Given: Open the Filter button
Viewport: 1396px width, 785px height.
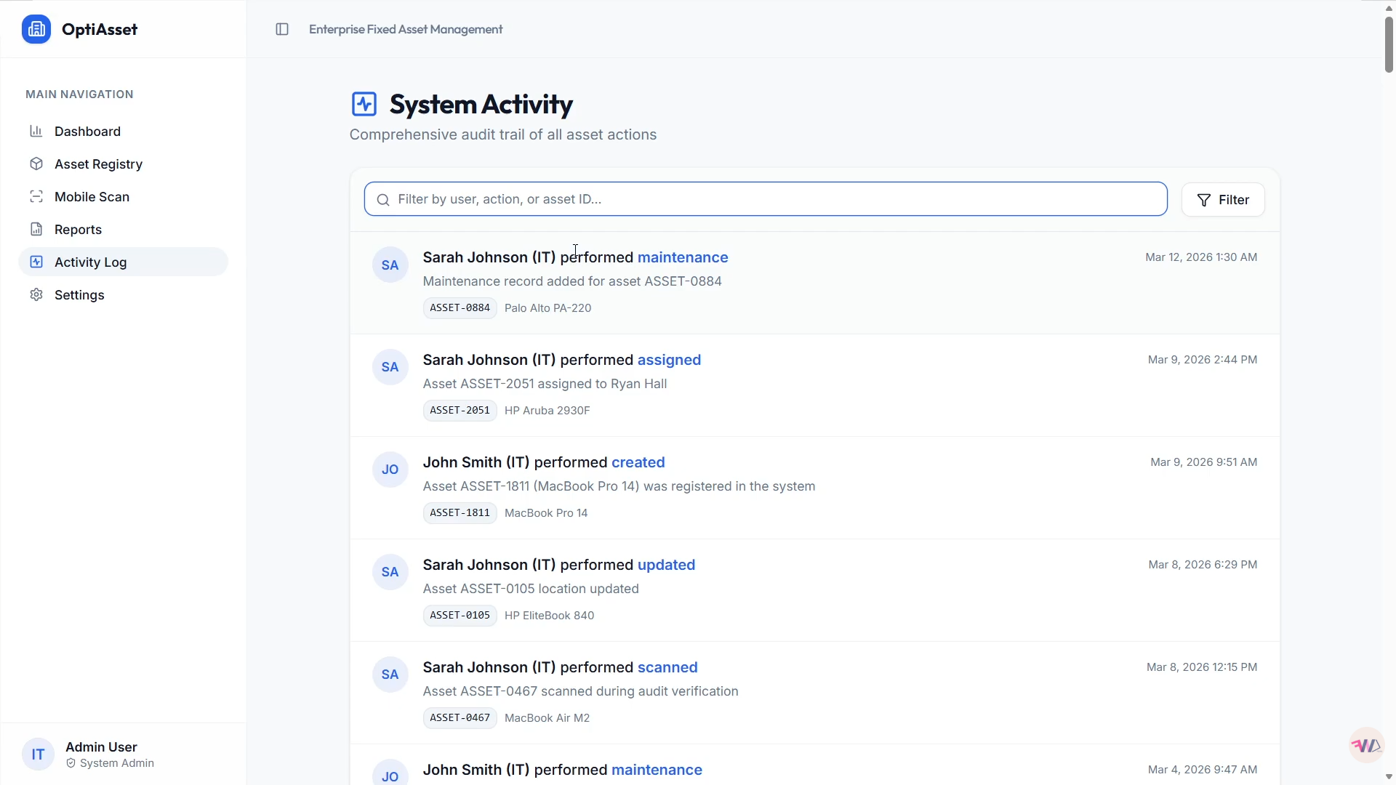Looking at the screenshot, I should pos(1223,200).
